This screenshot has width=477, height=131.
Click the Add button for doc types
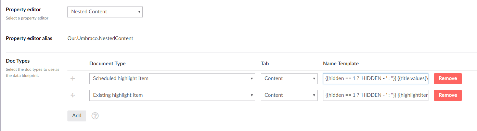tap(77, 116)
